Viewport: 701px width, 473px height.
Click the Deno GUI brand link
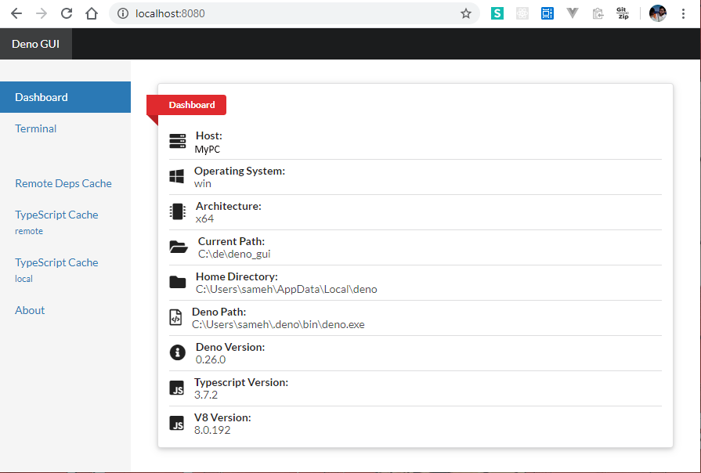(36, 44)
